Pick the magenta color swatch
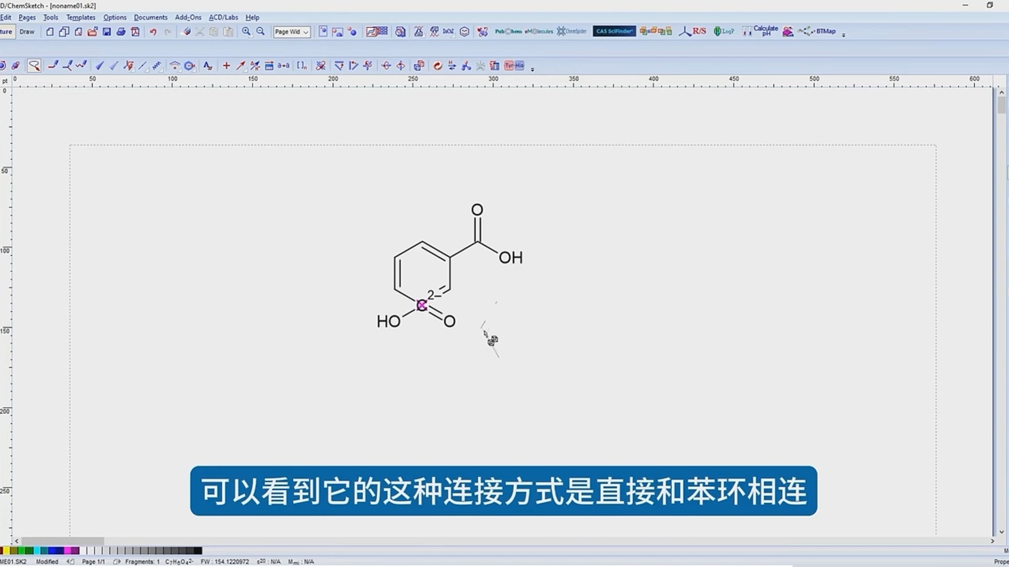The image size is (1009, 567). click(x=68, y=551)
